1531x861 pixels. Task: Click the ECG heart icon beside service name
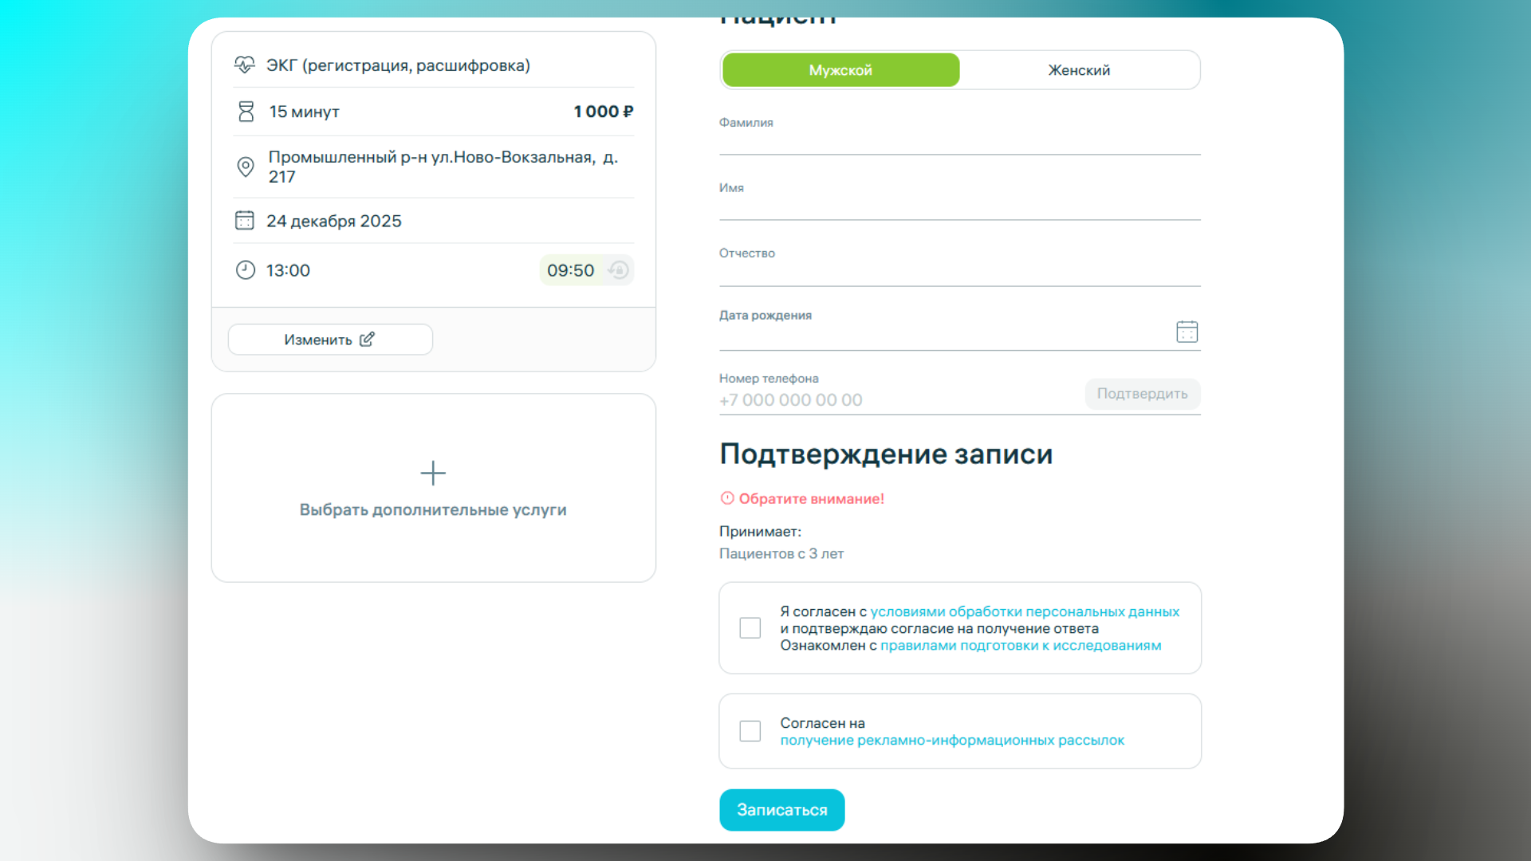[x=246, y=65]
